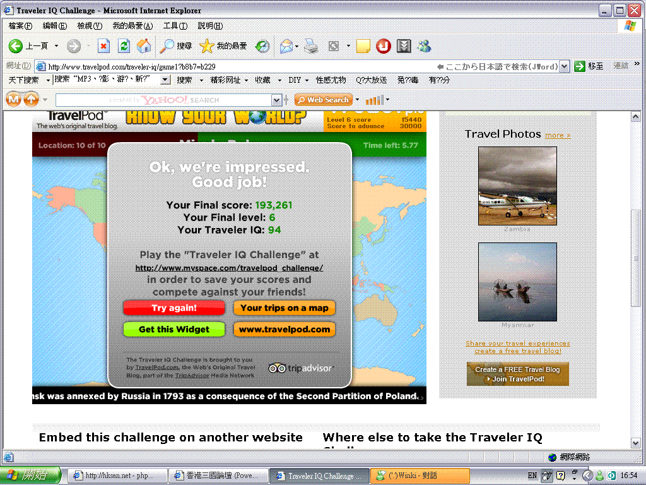Refresh the page with green arrows icon
Viewport: 646px width, 485px height.
point(124,45)
